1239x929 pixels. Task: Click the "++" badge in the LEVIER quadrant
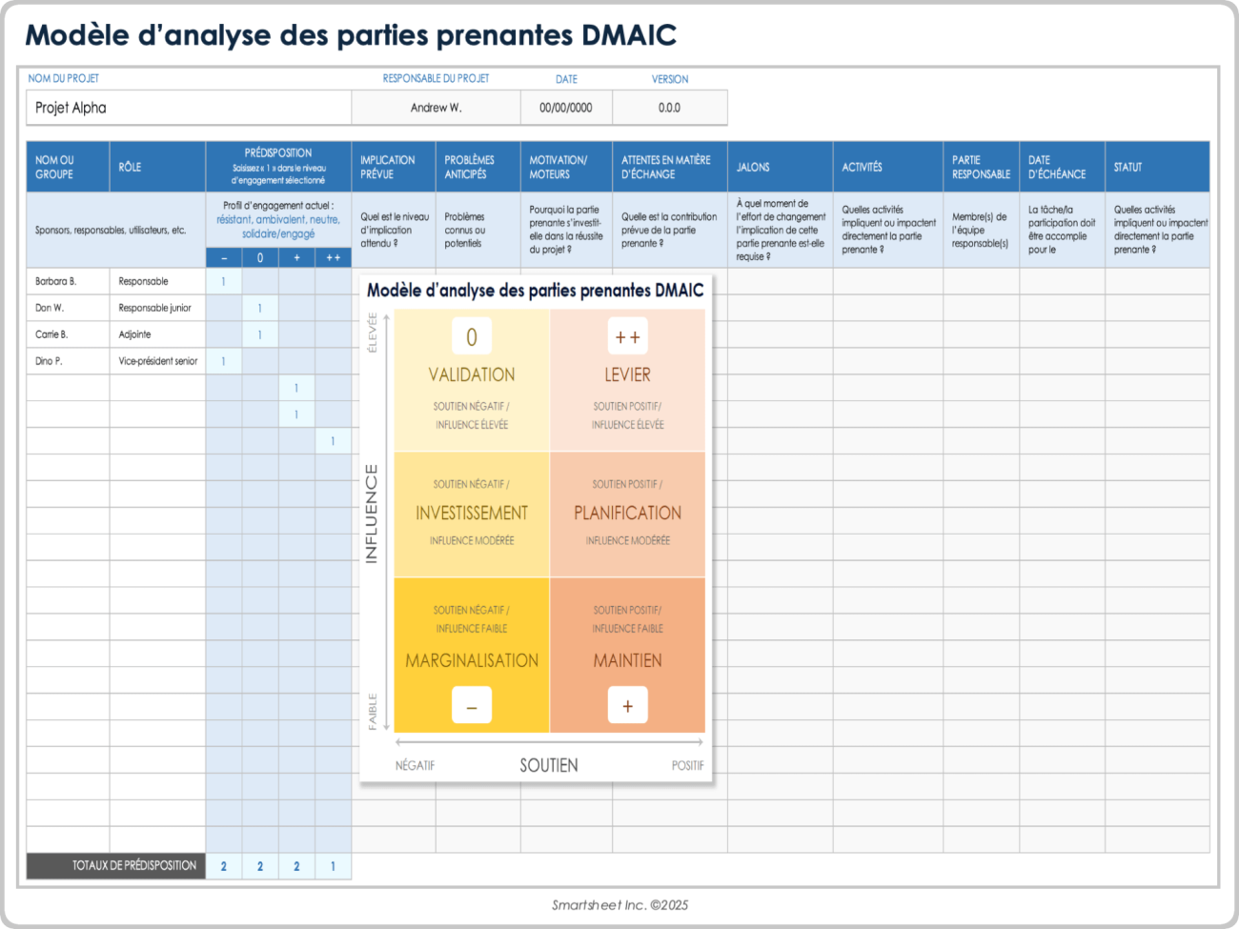[627, 335]
